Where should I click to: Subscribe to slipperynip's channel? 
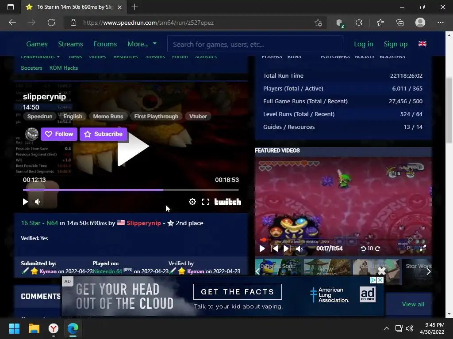(103, 134)
